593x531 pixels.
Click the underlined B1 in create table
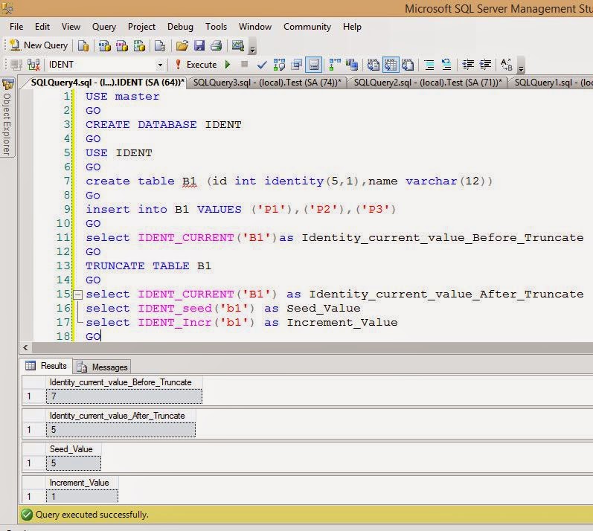pos(190,181)
